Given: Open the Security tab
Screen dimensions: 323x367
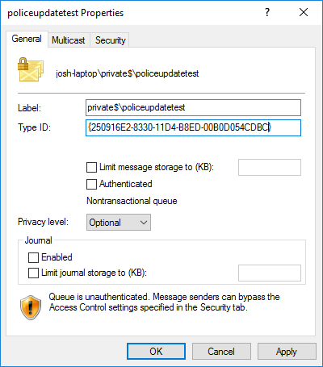Looking at the screenshot, I should click(111, 40).
